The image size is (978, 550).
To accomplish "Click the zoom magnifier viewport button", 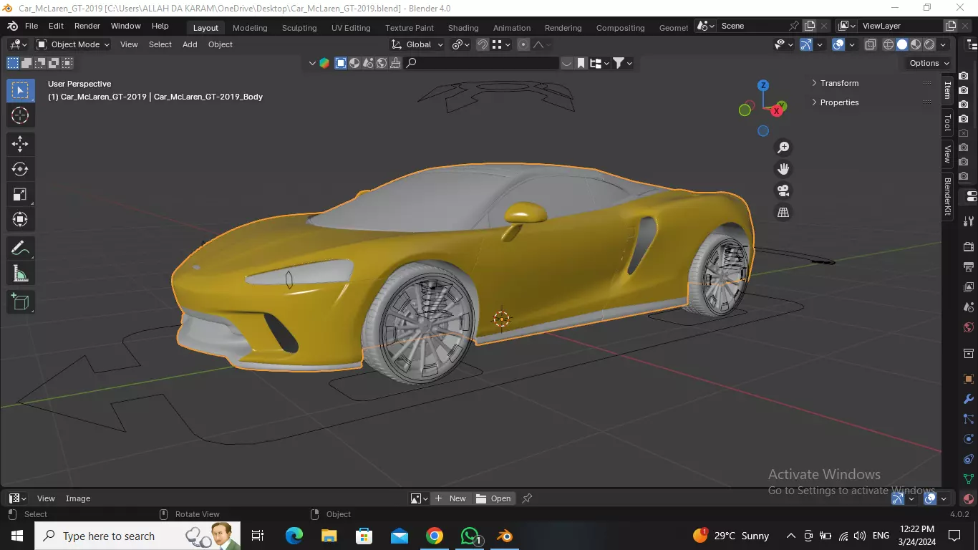I will [x=783, y=148].
